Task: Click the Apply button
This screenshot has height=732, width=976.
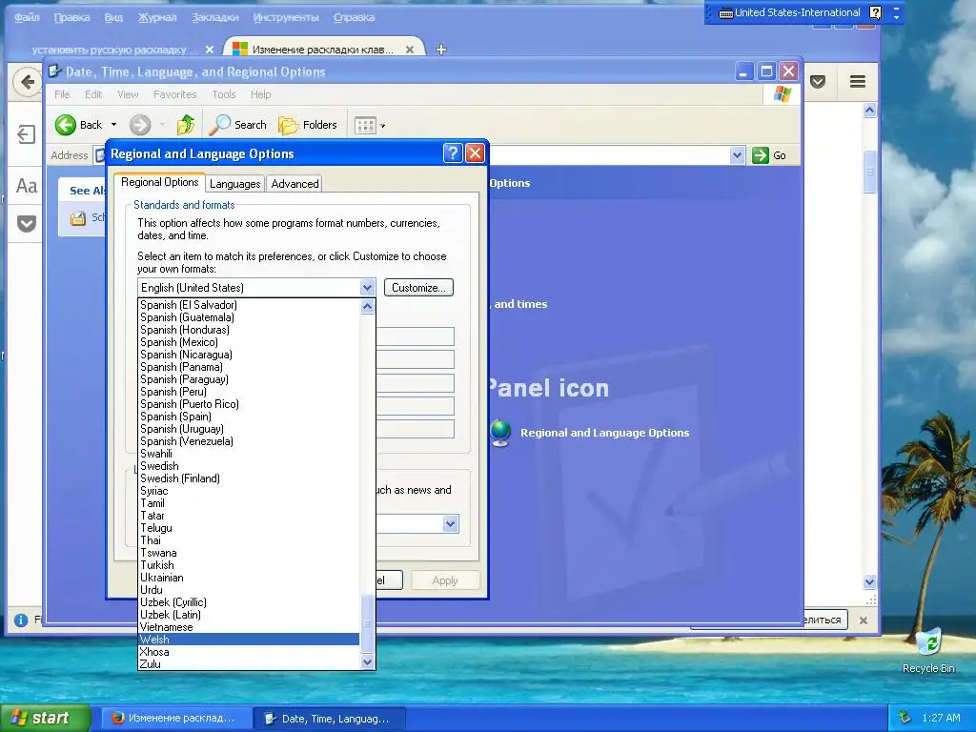Action: coord(445,580)
